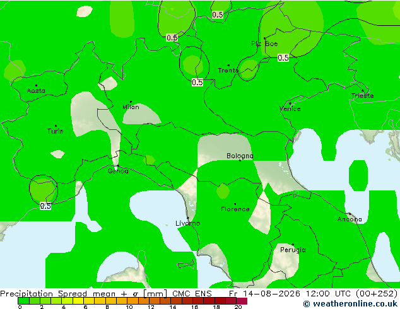Select the yellow swatch above legend value 6

pyautogui.click(x=89, y=301)
